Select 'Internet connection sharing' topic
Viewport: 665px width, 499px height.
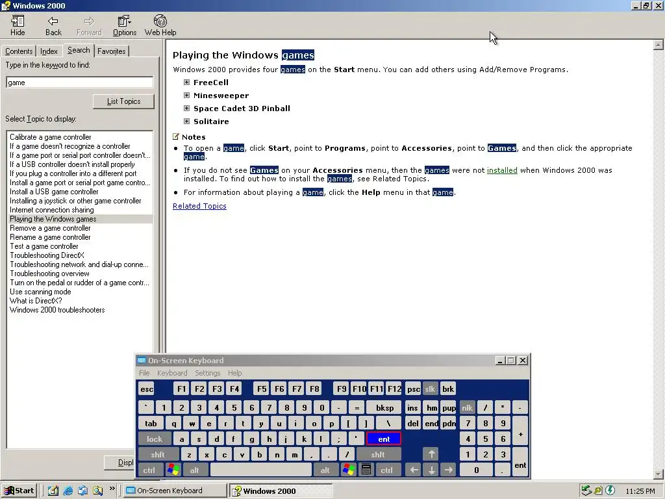pos(52,210)
